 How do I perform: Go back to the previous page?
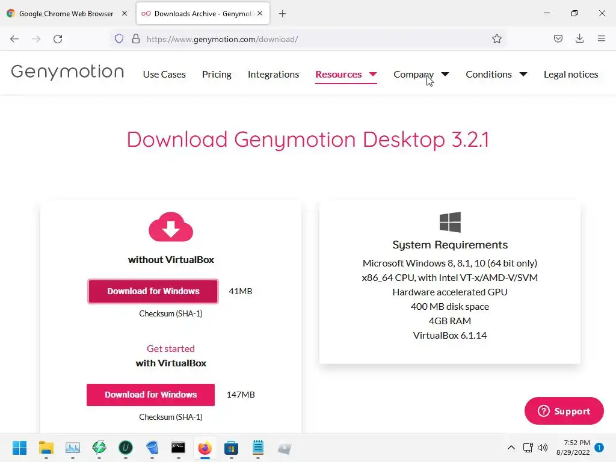pyautogui.click(x=14, y=39)
